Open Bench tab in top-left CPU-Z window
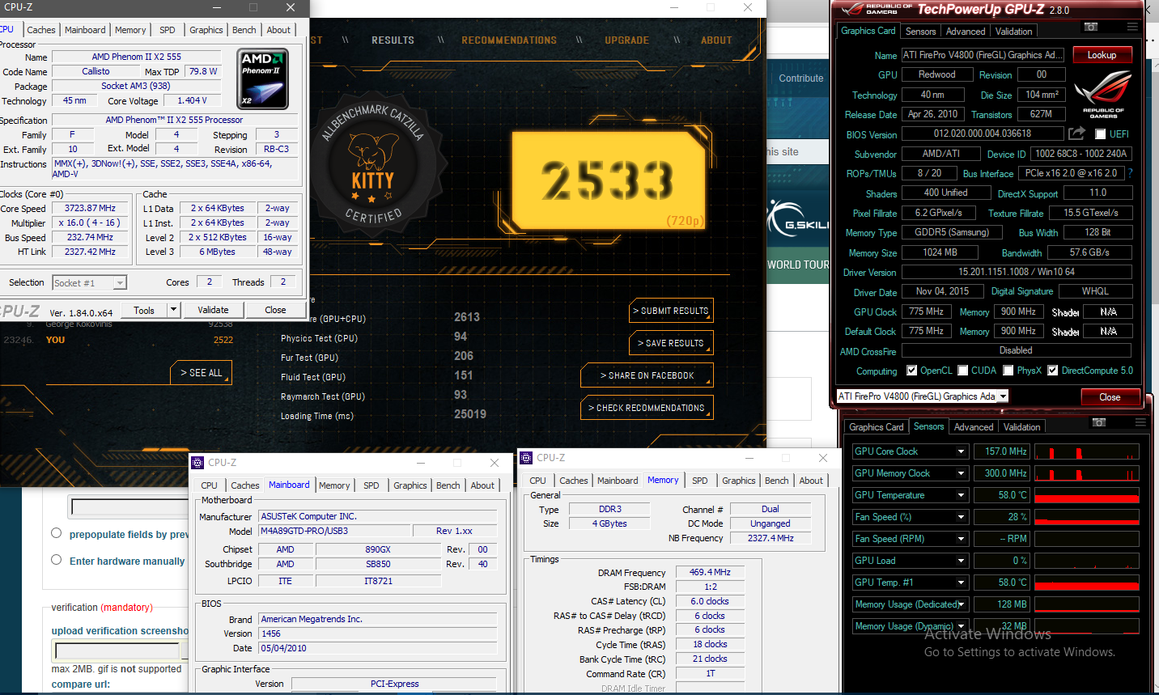 (x=244, y=30)
